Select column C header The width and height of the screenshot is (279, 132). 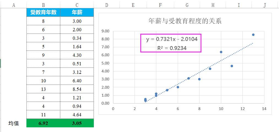pyautogui.click(x=77, y=5)
